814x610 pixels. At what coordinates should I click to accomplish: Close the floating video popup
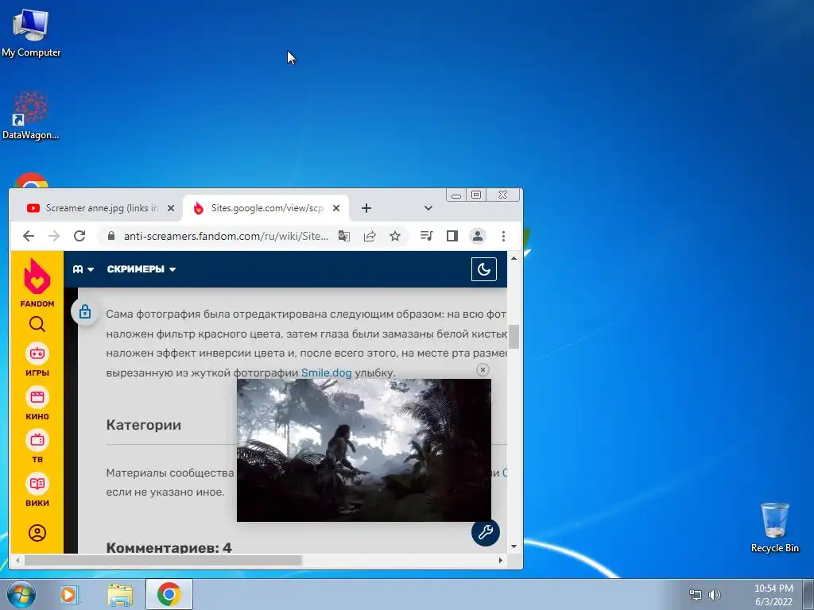pos(483,370)
